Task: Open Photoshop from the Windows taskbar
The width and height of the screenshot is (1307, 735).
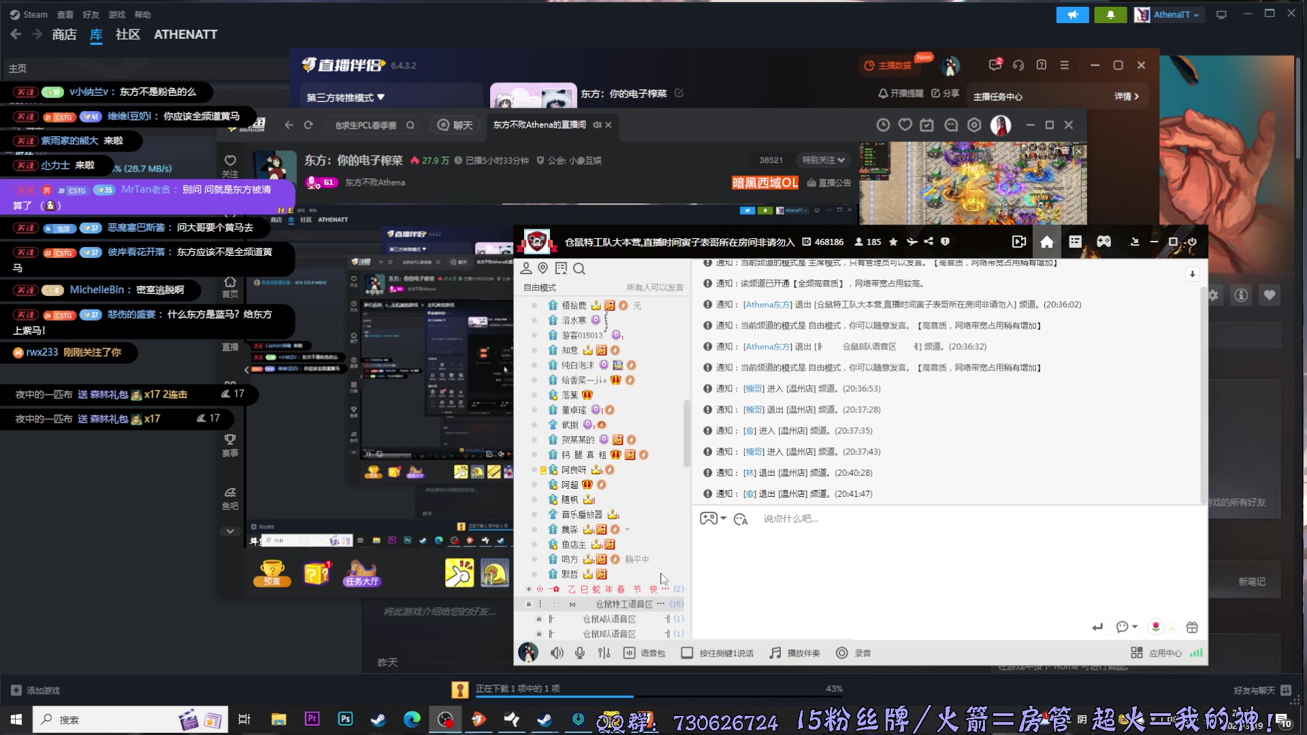Action: click(x=345, y=719)
